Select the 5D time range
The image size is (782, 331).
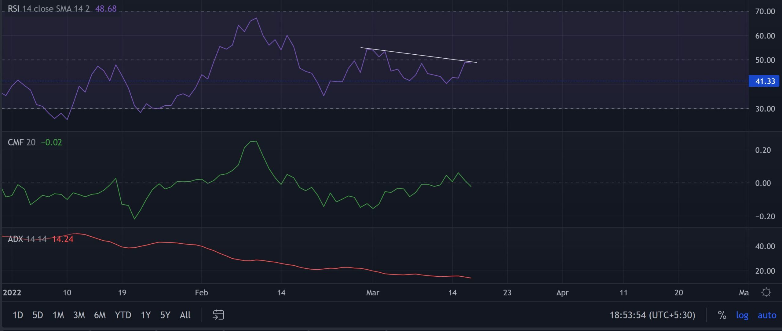tap(38, 315)
